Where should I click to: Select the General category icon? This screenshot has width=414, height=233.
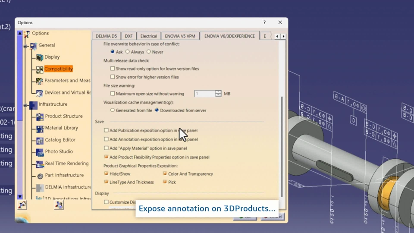[x=34, y=46]
